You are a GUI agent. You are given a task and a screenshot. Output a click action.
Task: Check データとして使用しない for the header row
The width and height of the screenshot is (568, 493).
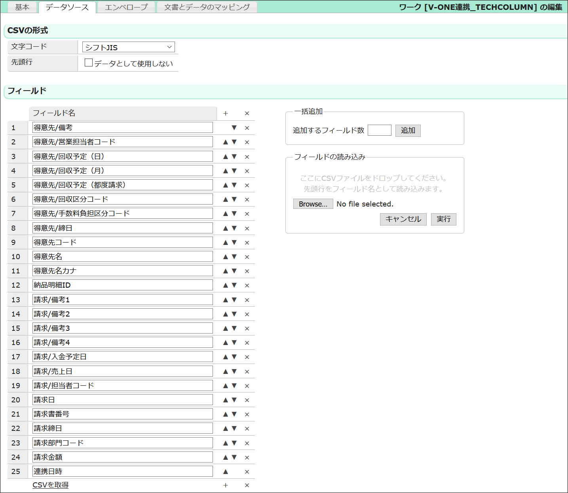[88, 62]
